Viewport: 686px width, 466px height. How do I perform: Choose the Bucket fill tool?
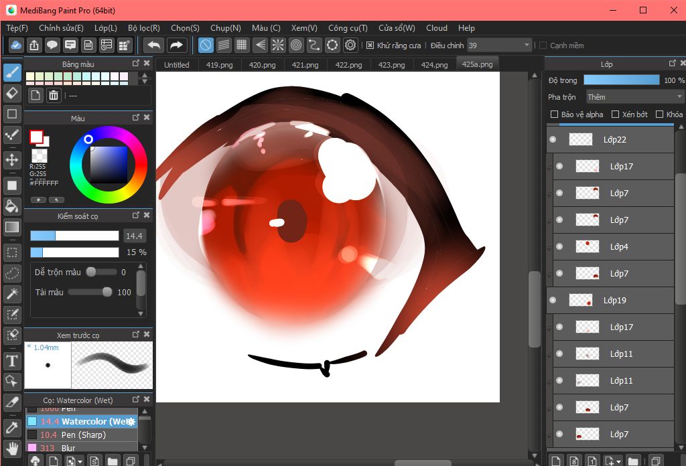click(12, 206)
